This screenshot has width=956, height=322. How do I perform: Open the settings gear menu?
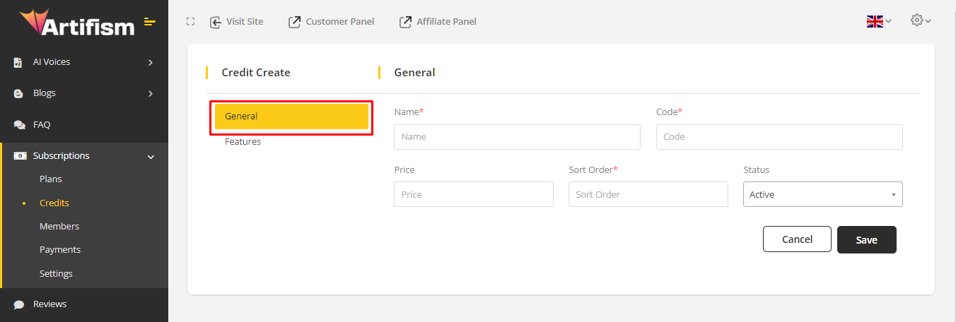point(920,20)
